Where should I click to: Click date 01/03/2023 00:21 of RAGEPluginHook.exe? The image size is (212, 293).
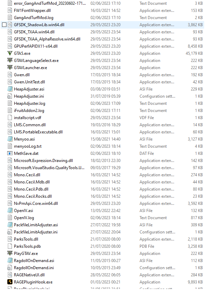105,282
